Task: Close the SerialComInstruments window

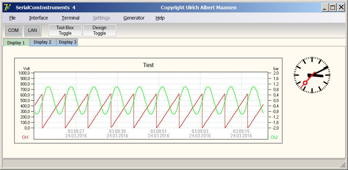Action: 341,8
